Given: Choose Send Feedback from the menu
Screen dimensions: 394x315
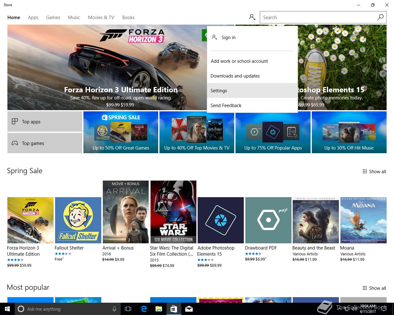Looking at the screenshot, I should [252, 105].
